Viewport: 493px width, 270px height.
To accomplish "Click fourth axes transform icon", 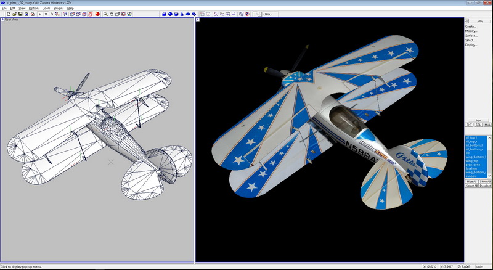I will [x=234, y=14].
